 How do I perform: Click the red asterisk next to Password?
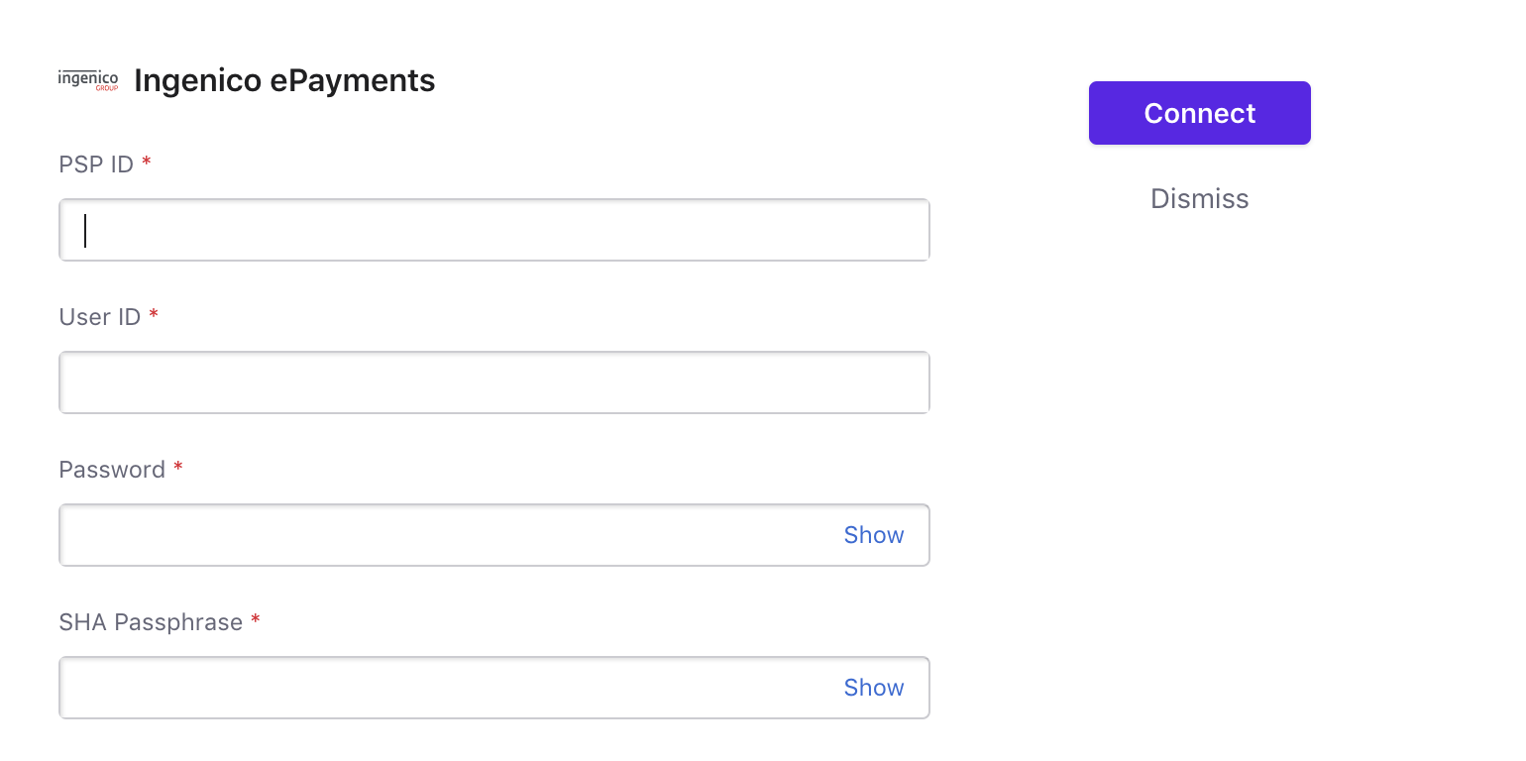(x=178, y=467)
